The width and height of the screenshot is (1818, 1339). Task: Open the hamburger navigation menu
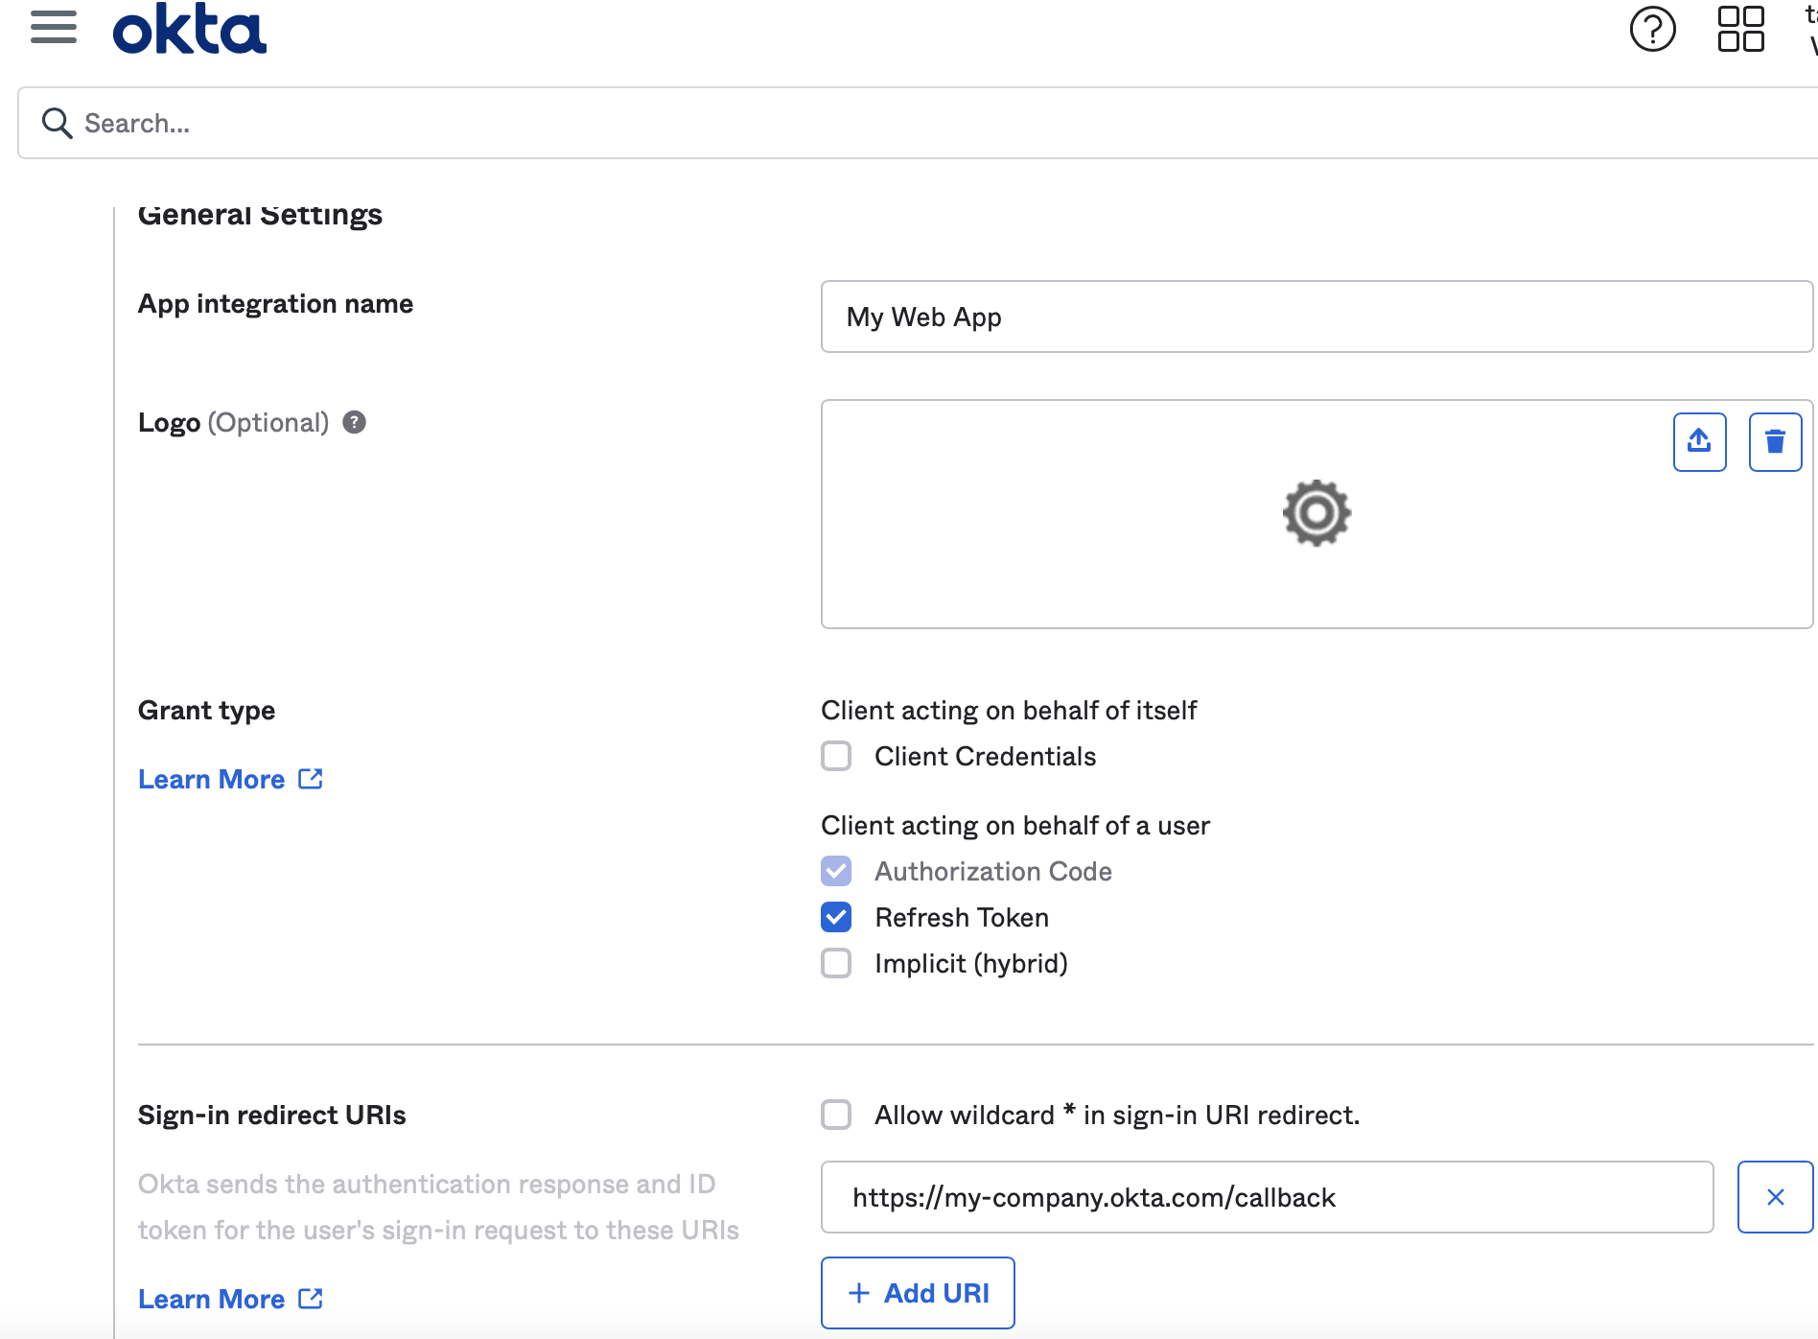click(x=54, y=27)
